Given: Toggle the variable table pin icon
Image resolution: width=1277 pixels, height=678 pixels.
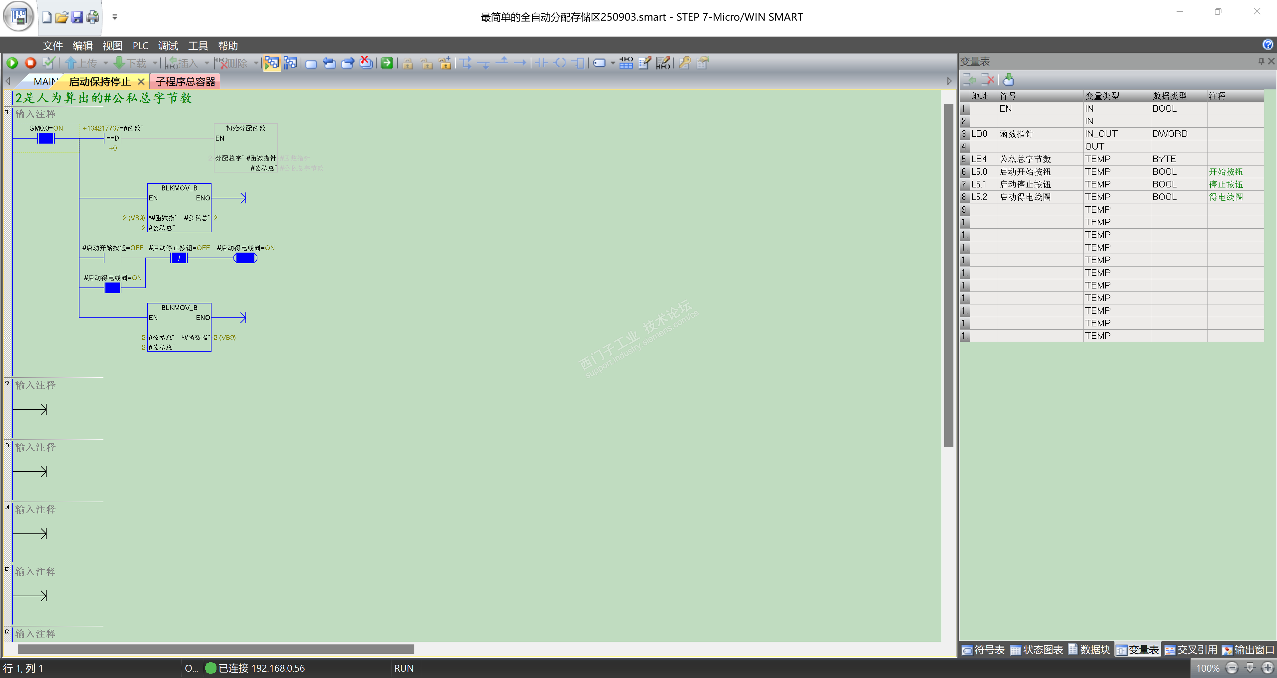Looking at the screenshot, I should 1261,61.
